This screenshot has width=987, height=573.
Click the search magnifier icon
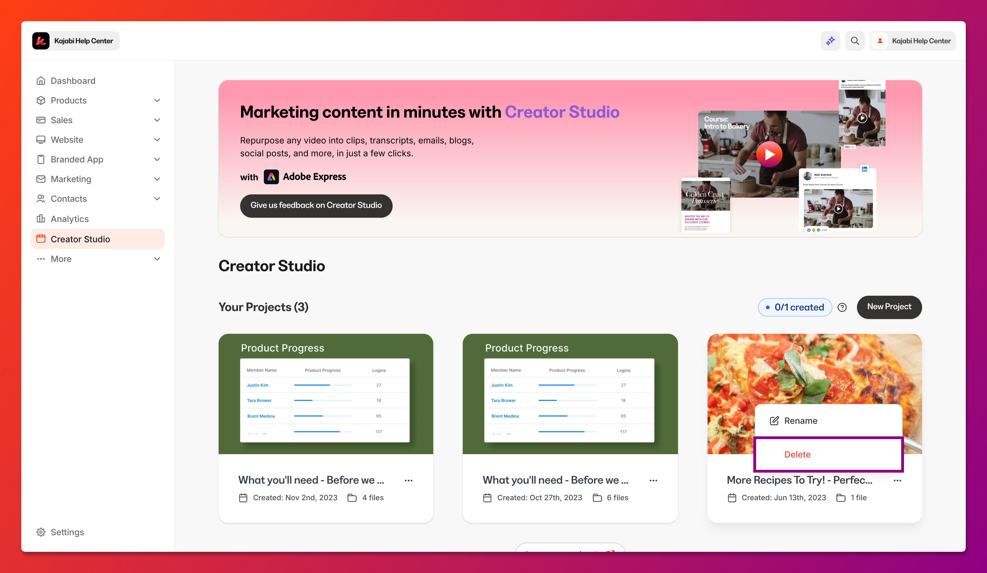[854, 41]
